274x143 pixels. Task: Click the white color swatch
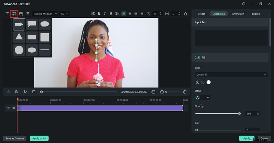pos(209,82)
